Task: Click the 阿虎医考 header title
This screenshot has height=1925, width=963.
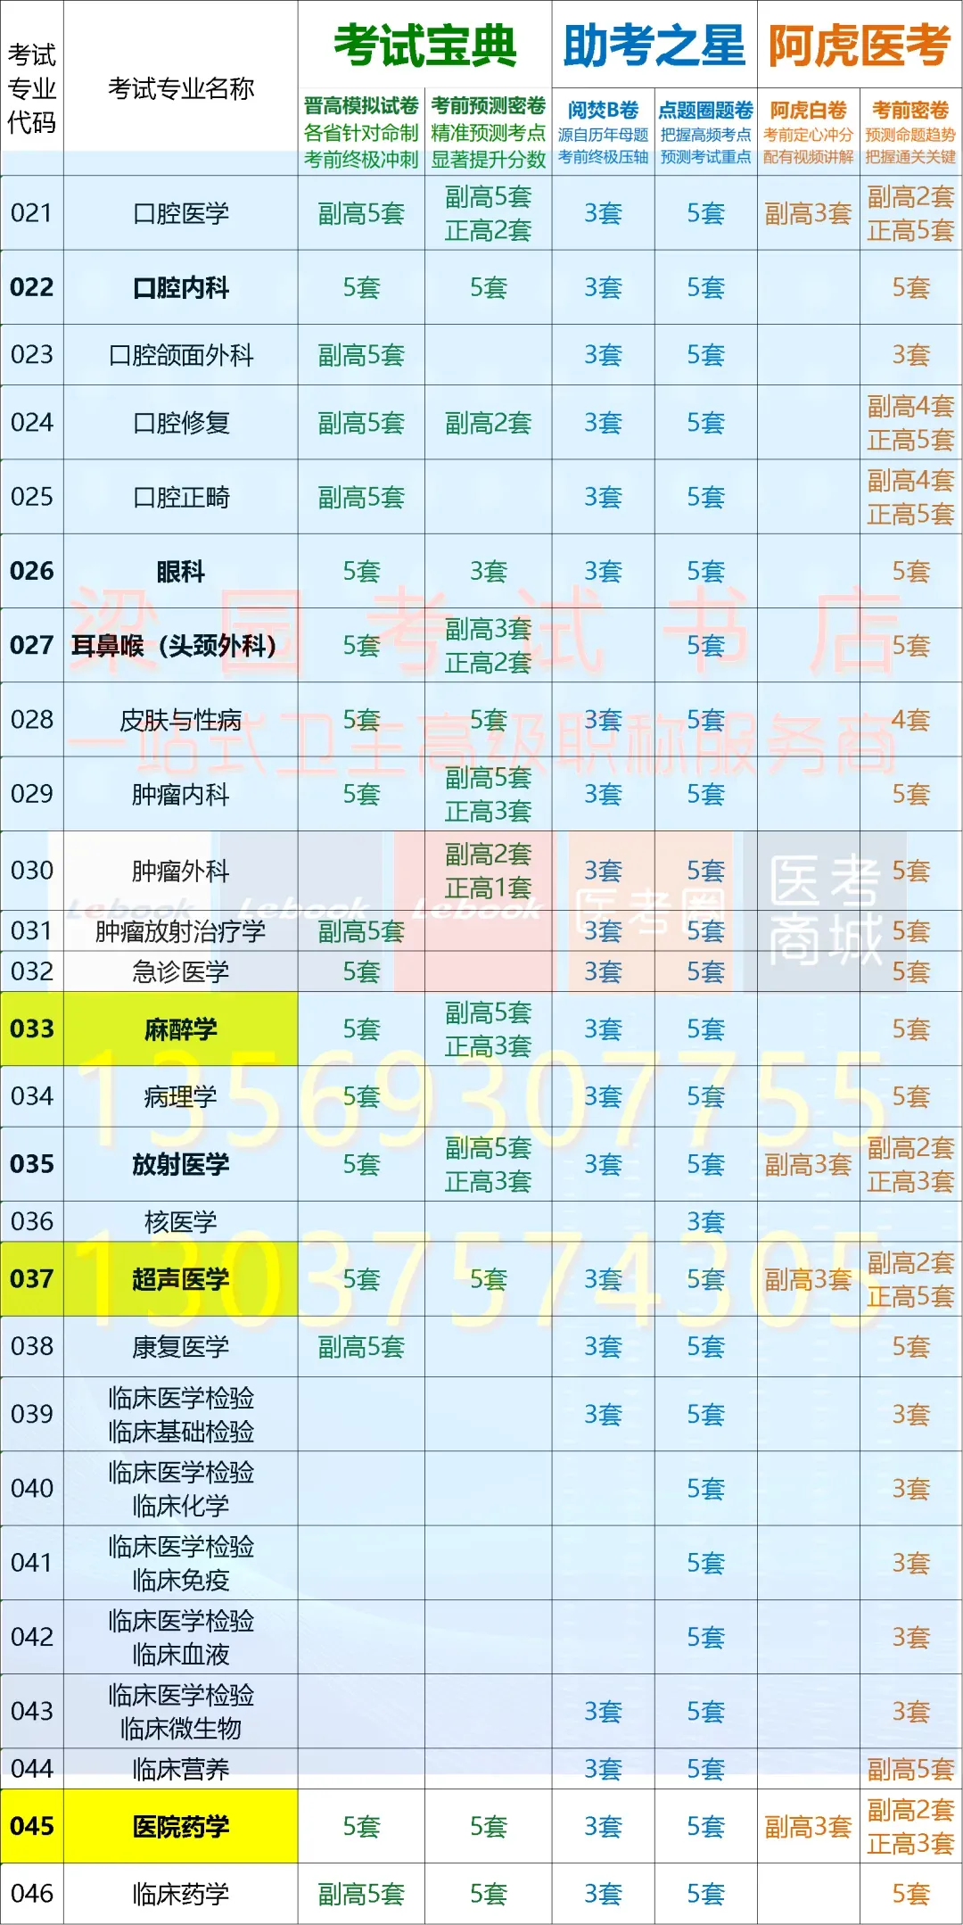Action: [860, 45]
